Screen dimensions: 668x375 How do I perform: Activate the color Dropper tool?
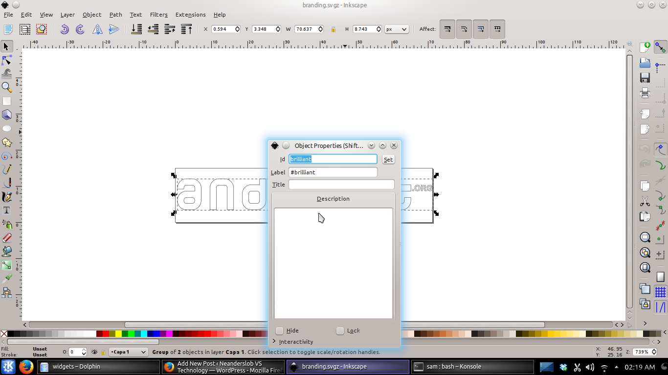pyautogui.click(x=7, y=278)
